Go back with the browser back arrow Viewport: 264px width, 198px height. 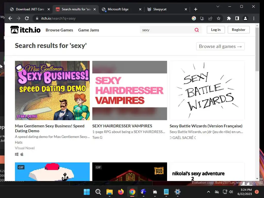(x=10, y=18)
